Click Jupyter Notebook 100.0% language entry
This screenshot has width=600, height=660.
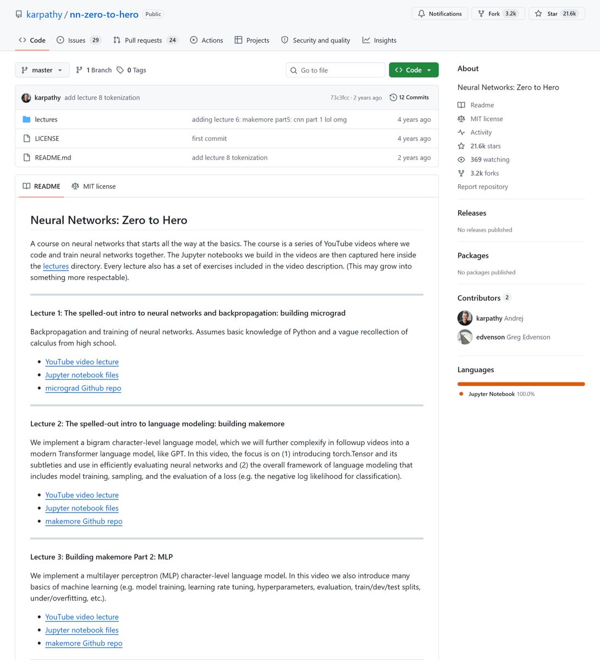coord(497,394)
